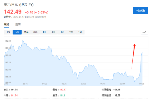Viewport: 157px width, 103px height.
Task: Click the 昨收 value 141.74
Action: click(14, 90)
